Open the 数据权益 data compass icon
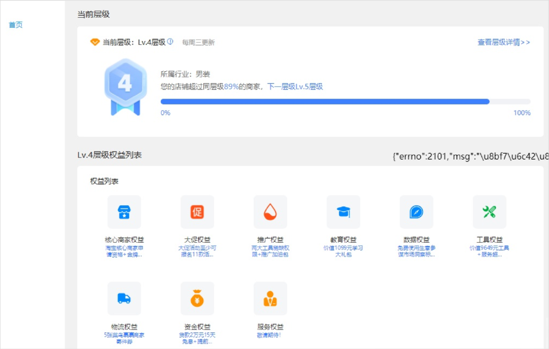The height and width of the screenshot is (349, 549). (x=416, y=212)
